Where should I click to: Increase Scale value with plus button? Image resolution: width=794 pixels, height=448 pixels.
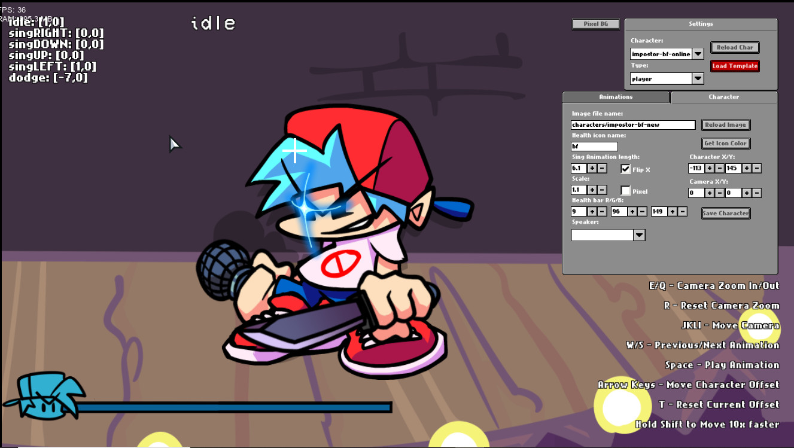pos(592,190)
